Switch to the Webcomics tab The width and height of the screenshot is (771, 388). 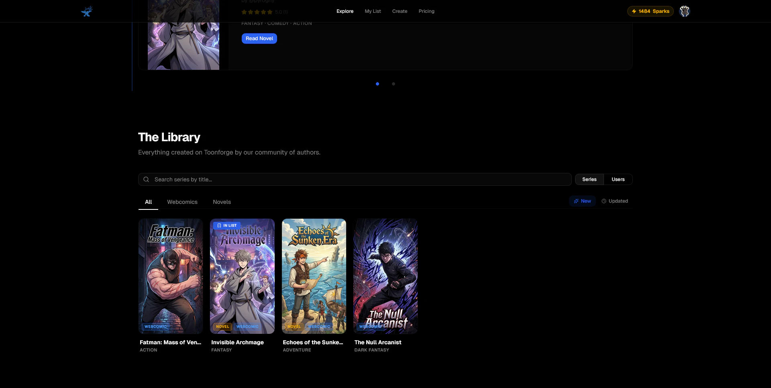182,202
